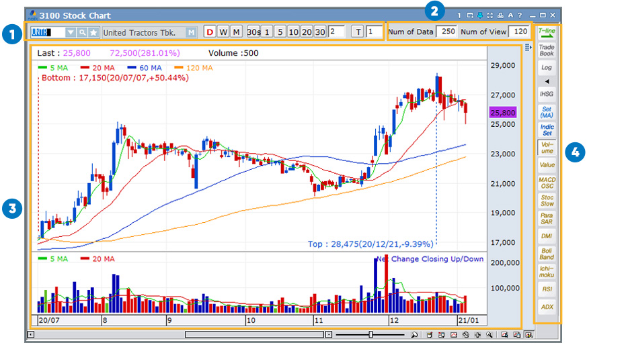Click the font size A icon
The image size is (628, 353).
click(510, 15)
